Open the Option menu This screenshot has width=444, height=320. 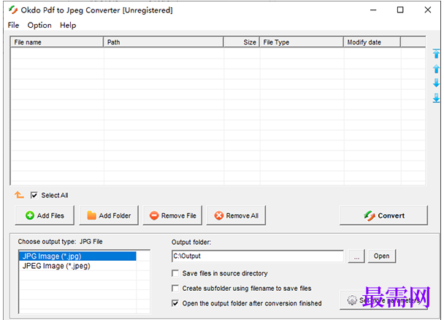pos(39,25)
